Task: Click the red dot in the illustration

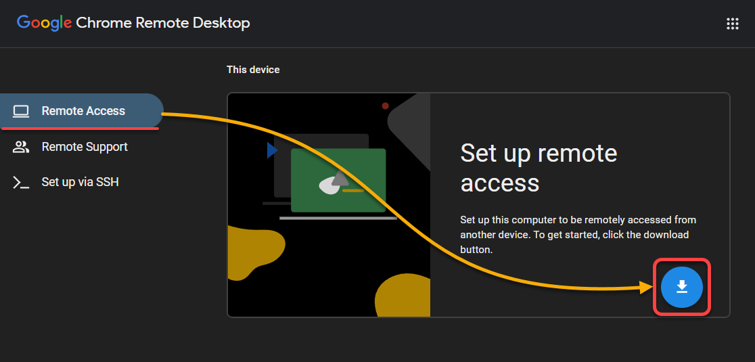Action: pyautogui.click(x=385, y=106)
